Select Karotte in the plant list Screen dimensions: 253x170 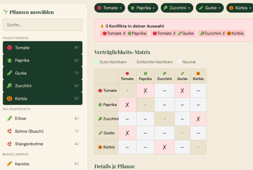[x=43, y=164]
